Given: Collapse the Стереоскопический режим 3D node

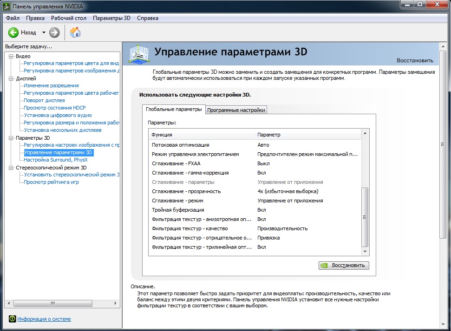Looking at the screenshot, I should pyautogui.click(x=11, y=168).
